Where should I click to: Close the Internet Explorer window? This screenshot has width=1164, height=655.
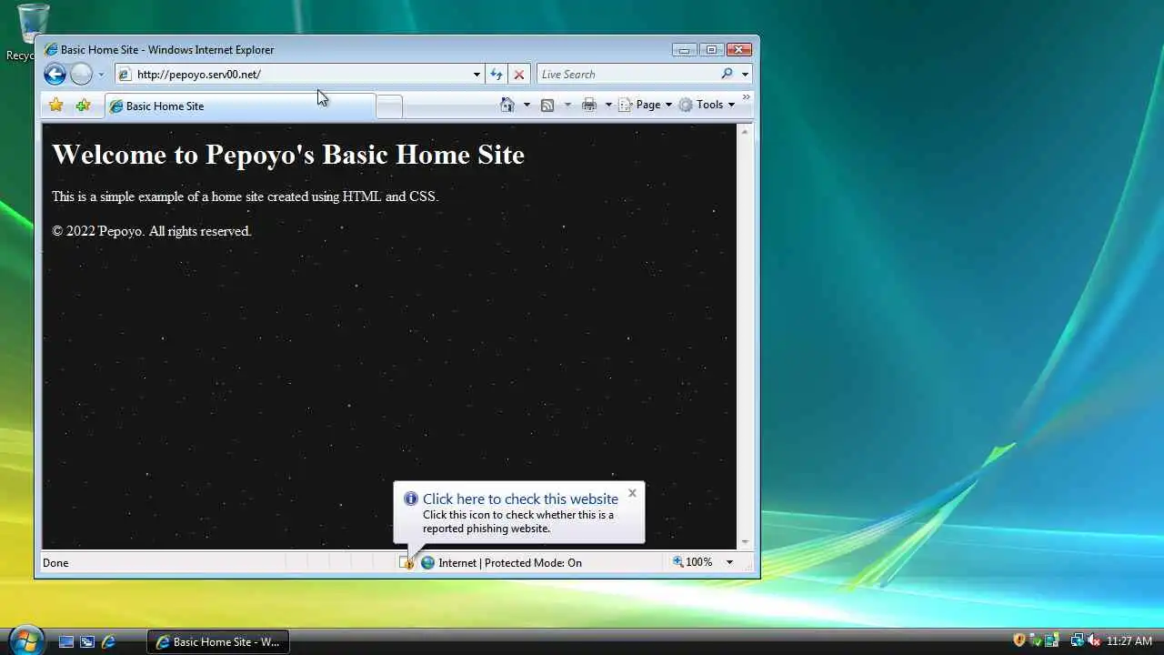click(739, 50)
